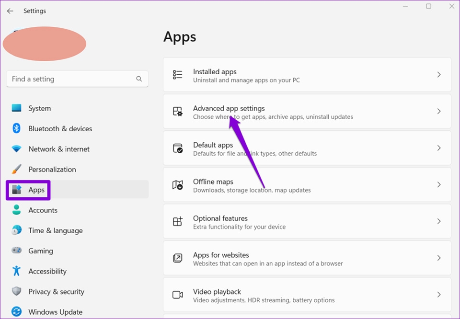Click the System monitor icon
Screen dimensions: 460x319
coord(16,108)
